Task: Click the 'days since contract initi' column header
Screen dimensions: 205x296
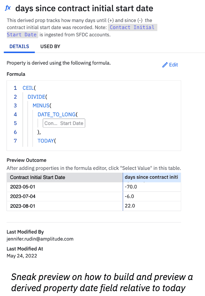Action: pos(151,177)
